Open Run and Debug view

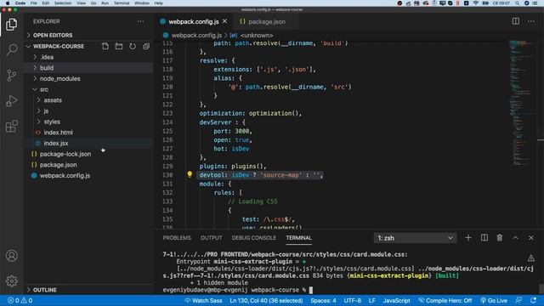pos(11,100)
